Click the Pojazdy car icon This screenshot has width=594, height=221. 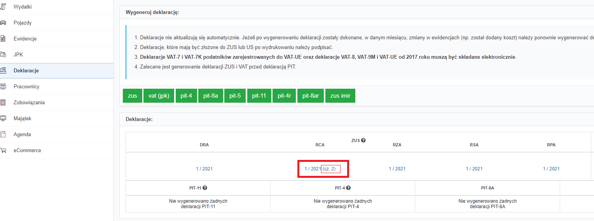click(x=3, y=23)
